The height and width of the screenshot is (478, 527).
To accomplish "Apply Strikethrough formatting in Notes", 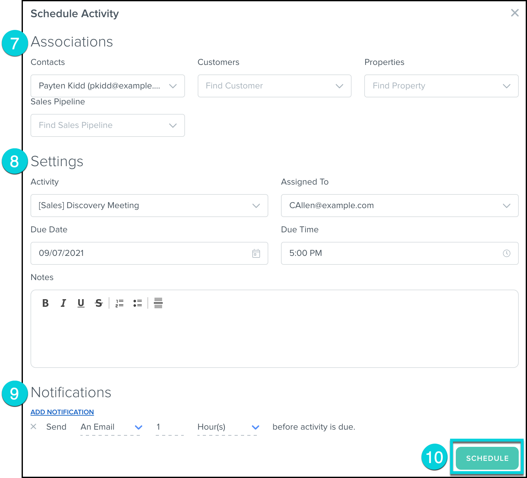I will [x=99, y=303].
